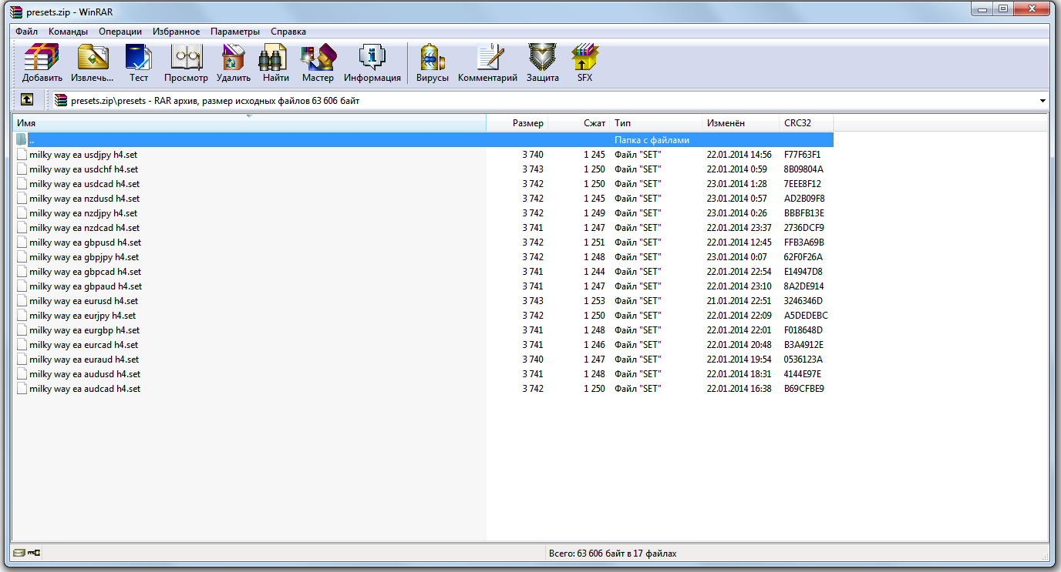This screenshot has width=1061, height=572.
Task: Open the Справка menu
Action: coord(288,32)
